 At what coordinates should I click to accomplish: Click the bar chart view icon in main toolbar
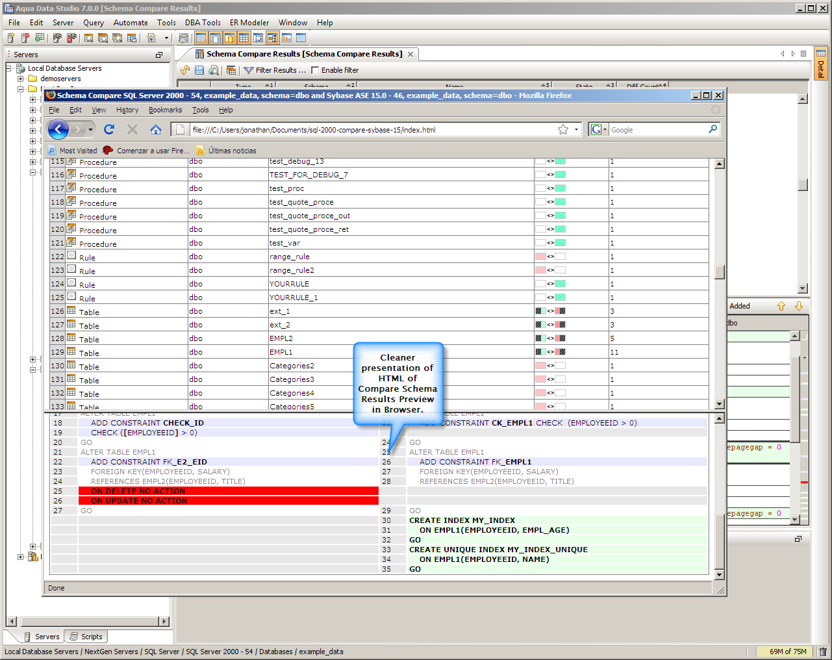(286, 38)
